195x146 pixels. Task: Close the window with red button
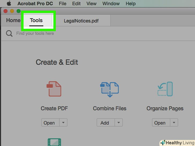5,11
